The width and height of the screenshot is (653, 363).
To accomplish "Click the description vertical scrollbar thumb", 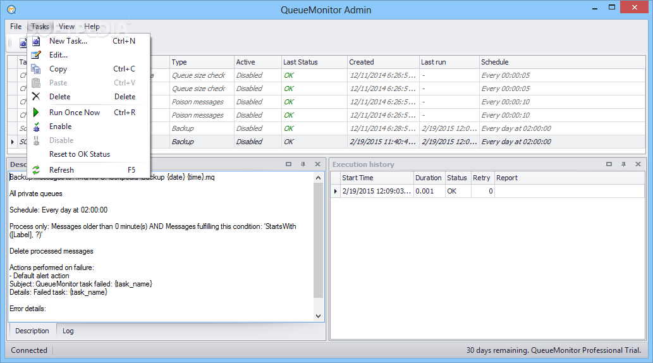I will [x=318, y=240].
